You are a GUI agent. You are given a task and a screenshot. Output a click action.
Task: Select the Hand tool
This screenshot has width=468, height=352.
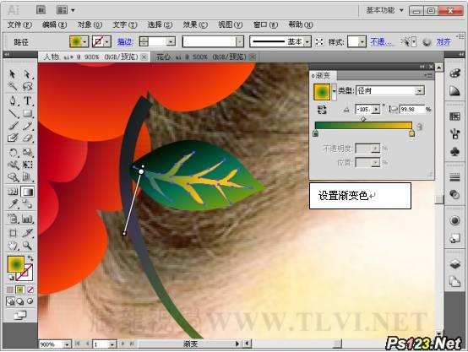13,246
